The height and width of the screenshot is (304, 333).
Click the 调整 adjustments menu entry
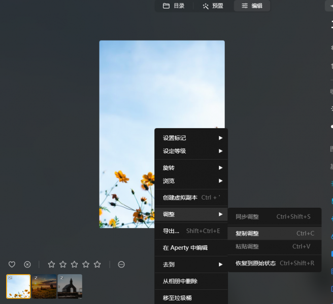tap(191, 214)
